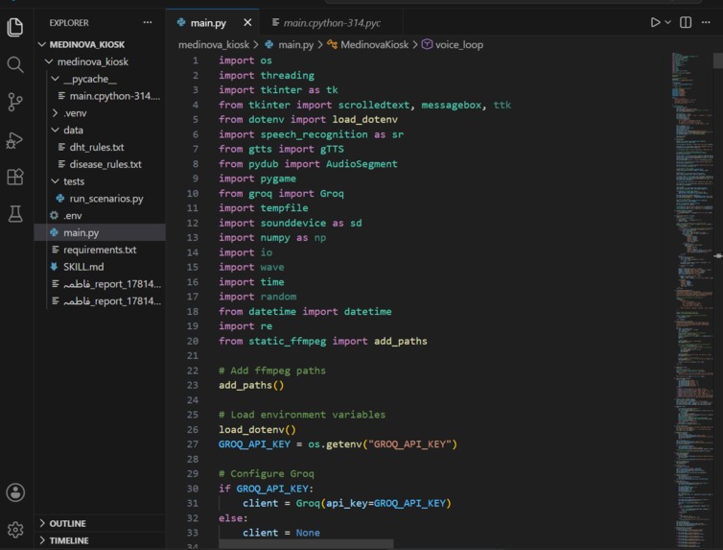The width and height of the screenshot is (723, 550).
Task: Click the method cube icon in breadcrumb
Action: pos(427,44)
